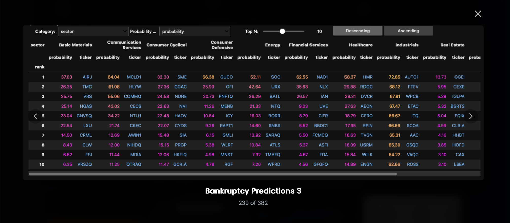Select ticker AUTO1 cell
This screenshot has height=223, width=510.
pyautogui.click(x=411, y=77)
